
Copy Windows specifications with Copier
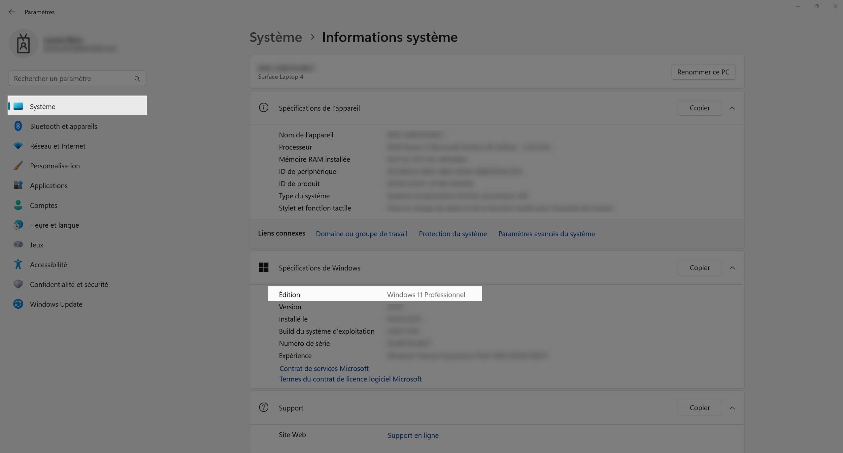(700, 268)
